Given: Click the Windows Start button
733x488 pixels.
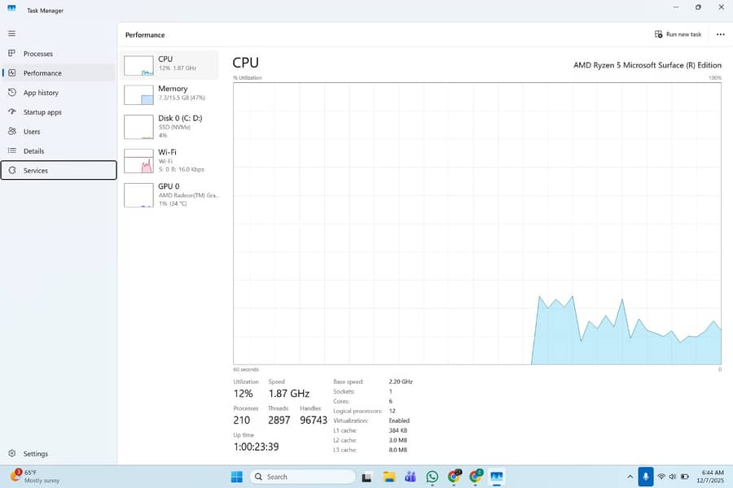Looking at the screenshot, I should coord(236,477).
